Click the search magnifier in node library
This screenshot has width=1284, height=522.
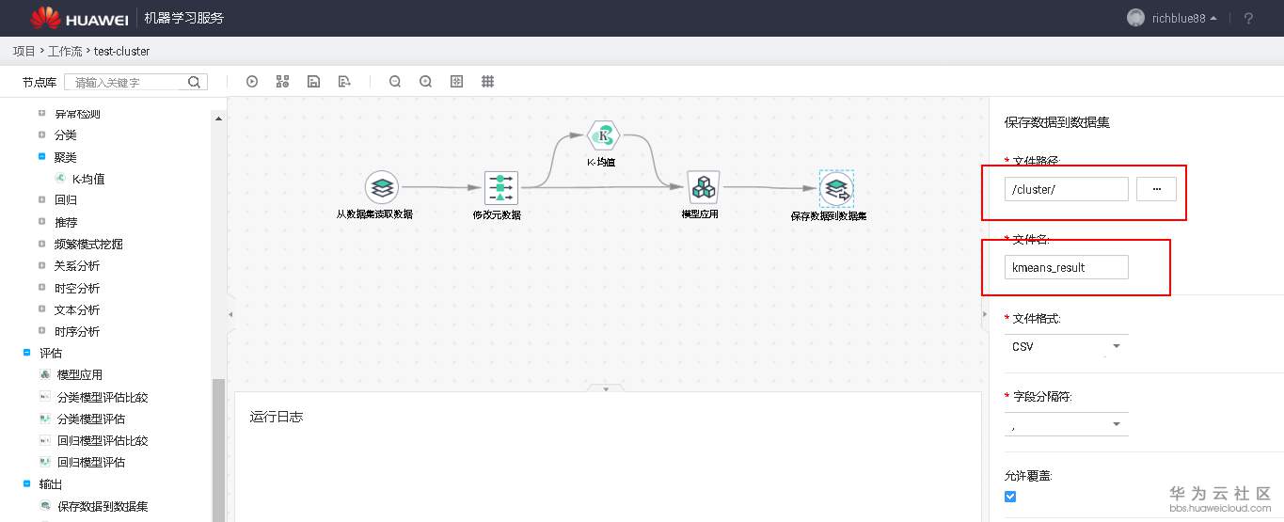pos(195,82)
